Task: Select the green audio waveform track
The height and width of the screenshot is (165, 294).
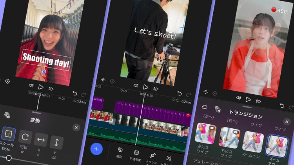Action: click(137, 140)
